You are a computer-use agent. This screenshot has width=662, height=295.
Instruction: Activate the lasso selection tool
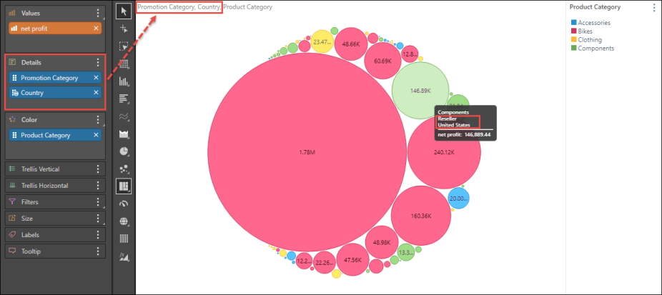pyautogui.click(x=124, y=46)
